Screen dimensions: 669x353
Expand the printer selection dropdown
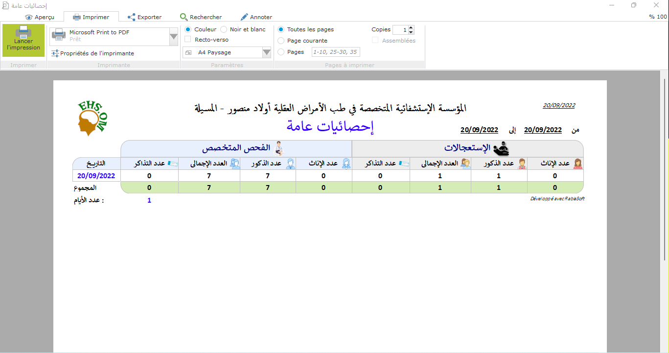click(x=173, y=36)
